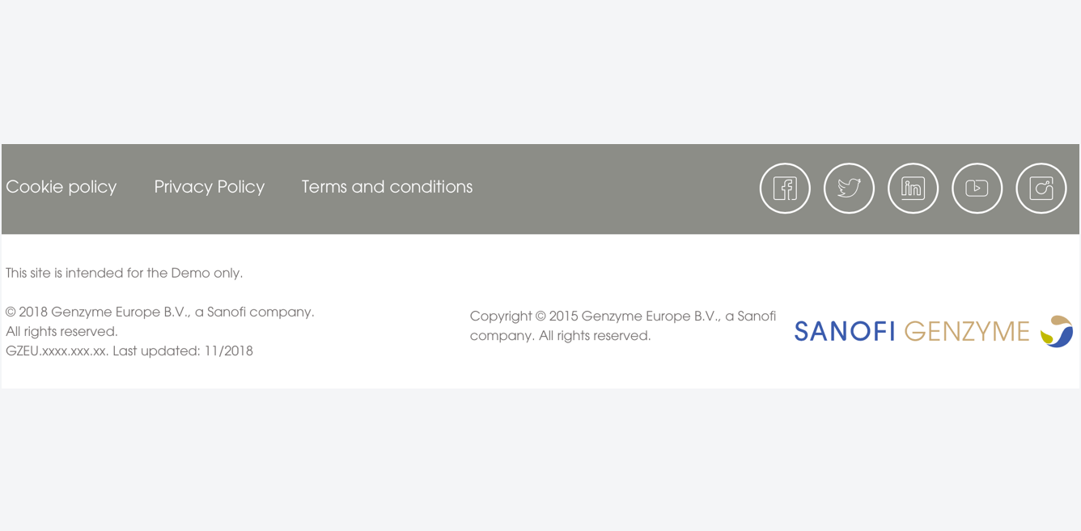Click the word 'Demo' in the disclaimer
This screenshot has height=531, width=1081.
tap(190, 273)
